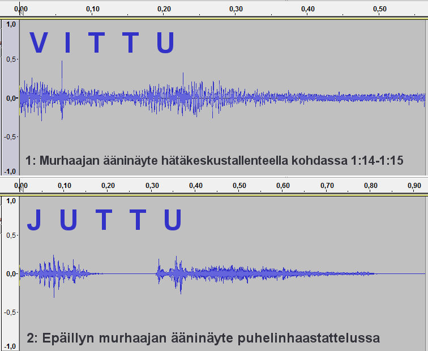
Task: Click the 1,0 label on upper track's amplitude scale
Action: point(11,24)
